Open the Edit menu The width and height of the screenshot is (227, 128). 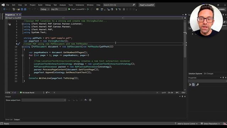click(13, 5)
